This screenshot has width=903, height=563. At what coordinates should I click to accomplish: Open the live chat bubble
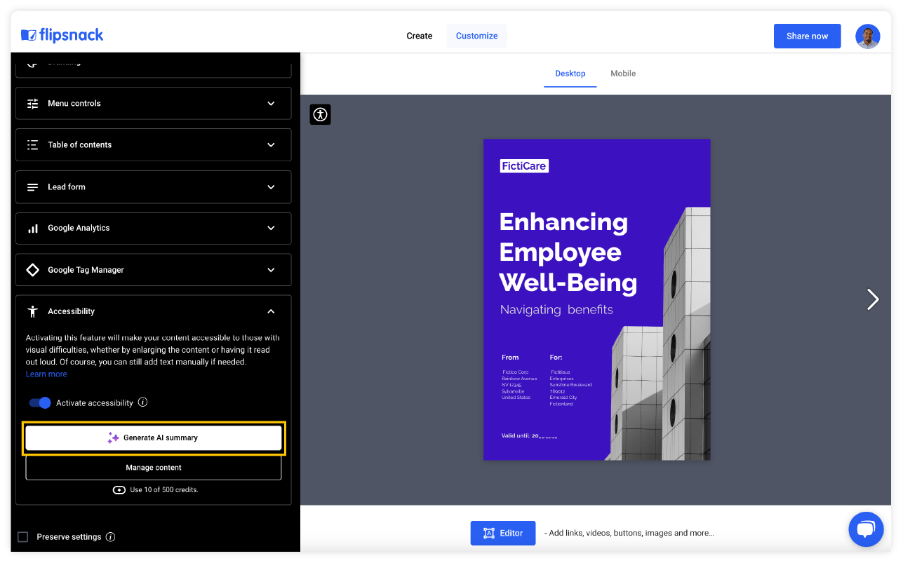point(866,529)
